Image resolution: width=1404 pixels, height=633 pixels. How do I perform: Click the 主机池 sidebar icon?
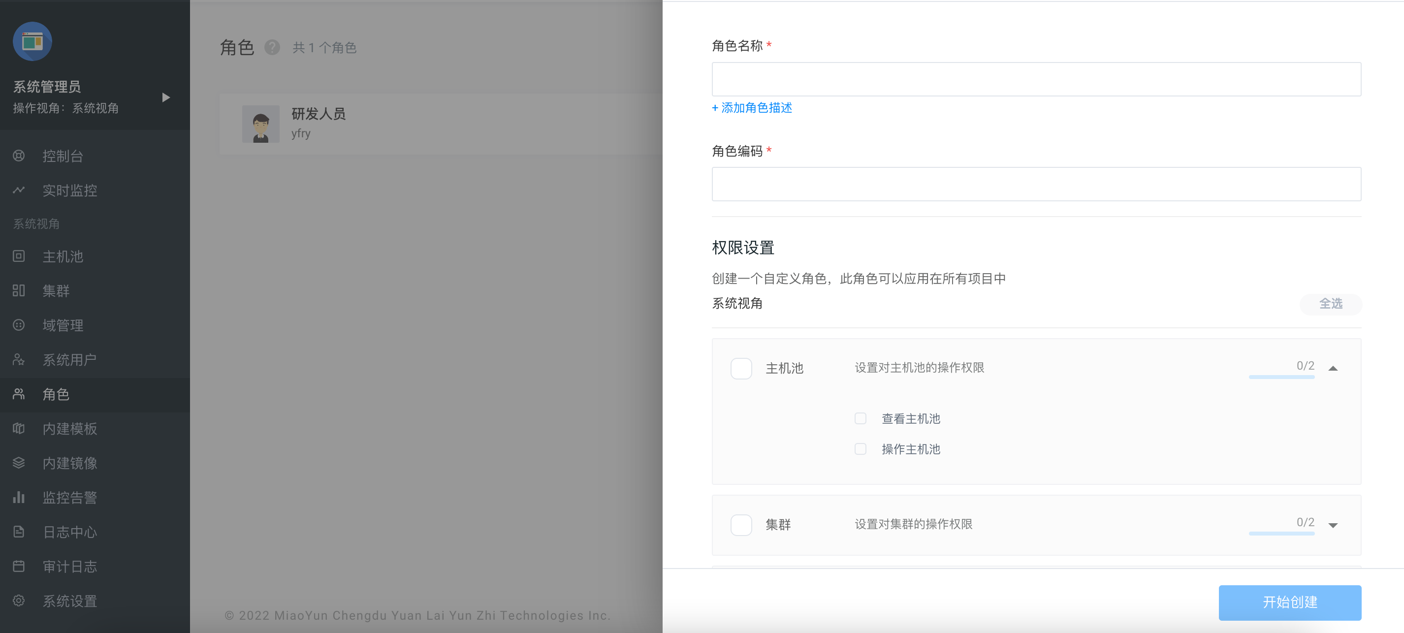(19, 256)
